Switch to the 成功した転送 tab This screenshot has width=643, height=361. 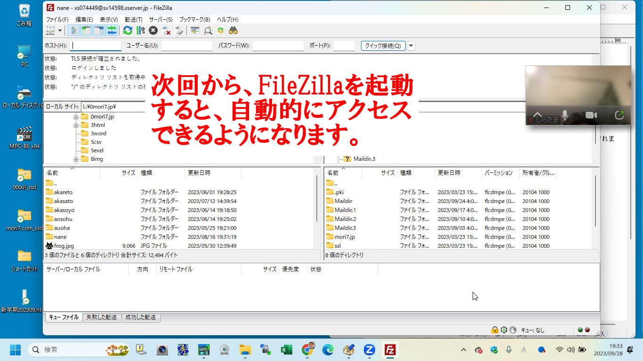141,317
